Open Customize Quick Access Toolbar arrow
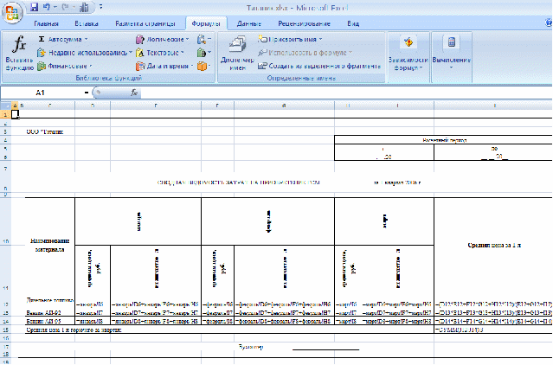The image size is (553, 365). [x=101, y=7]
